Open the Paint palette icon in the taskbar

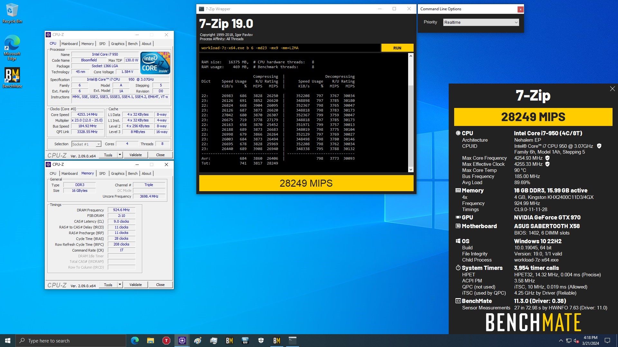tap(198, 341)
